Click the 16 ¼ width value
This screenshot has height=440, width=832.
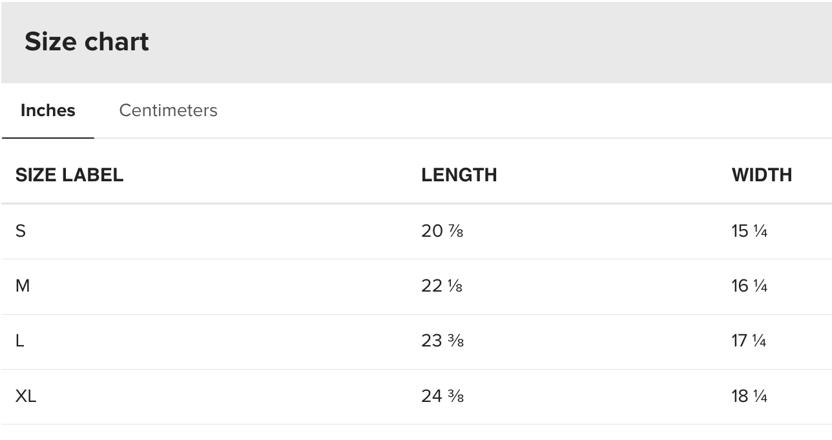[749, 286]
